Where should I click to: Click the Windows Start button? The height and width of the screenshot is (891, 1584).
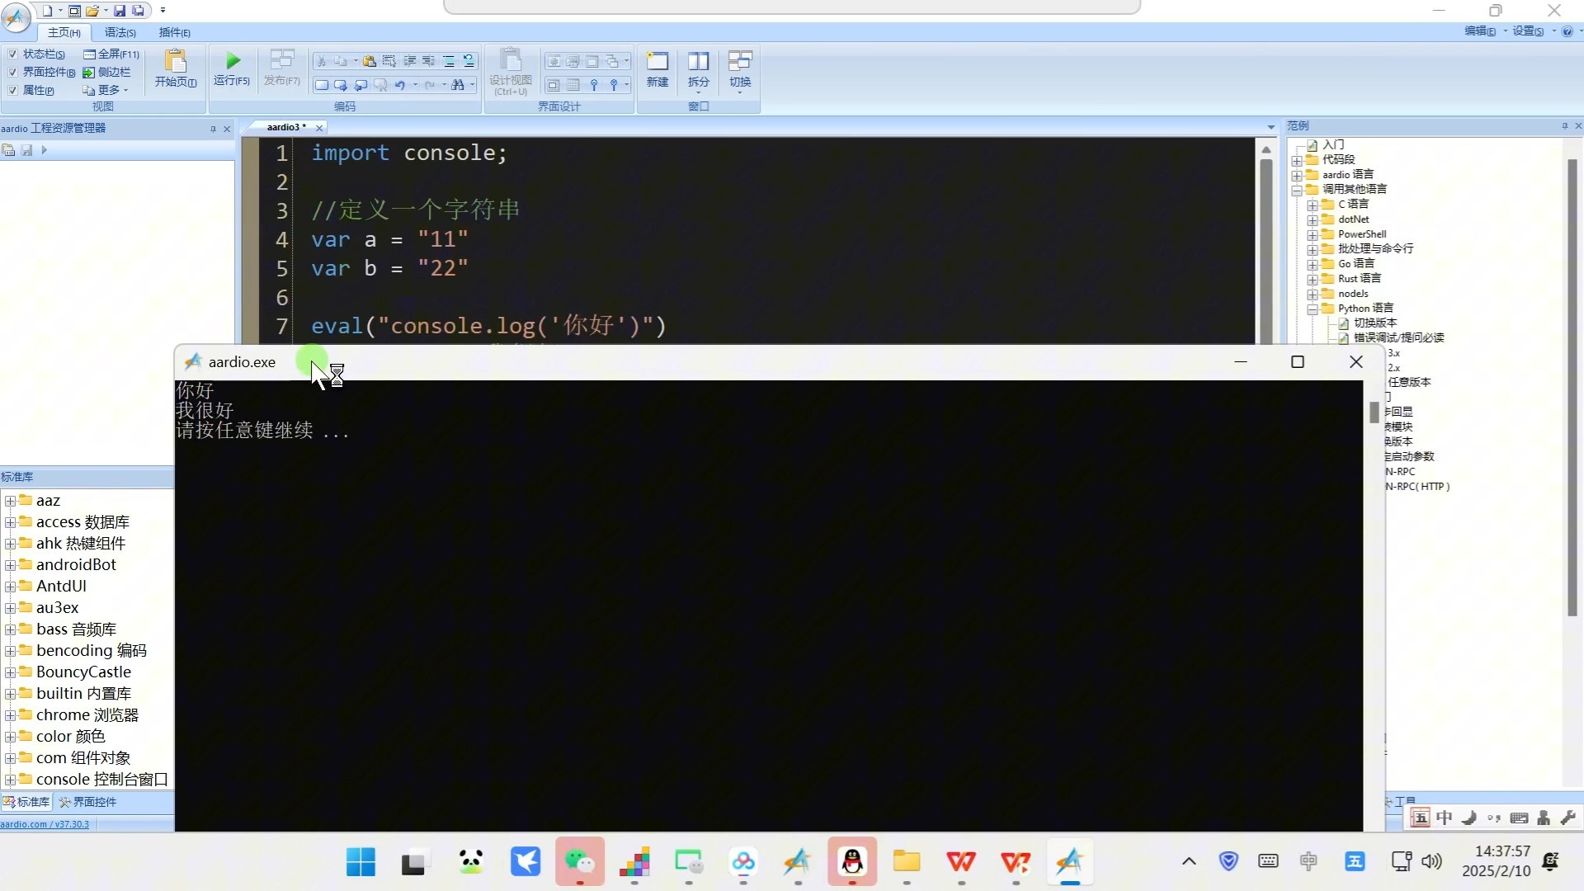click(361, 862)
